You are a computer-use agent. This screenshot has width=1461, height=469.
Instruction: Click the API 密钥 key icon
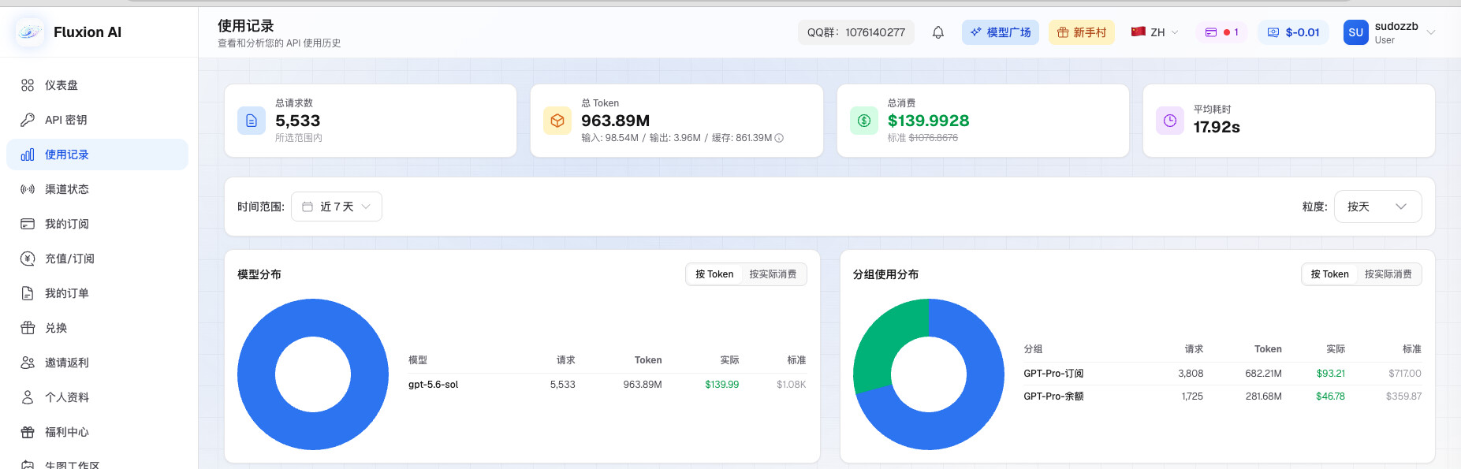tap(28, 120)
